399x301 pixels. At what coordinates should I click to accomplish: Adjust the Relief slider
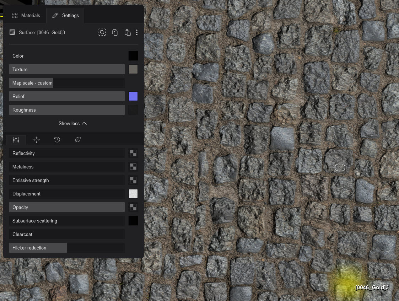point(67,96)
